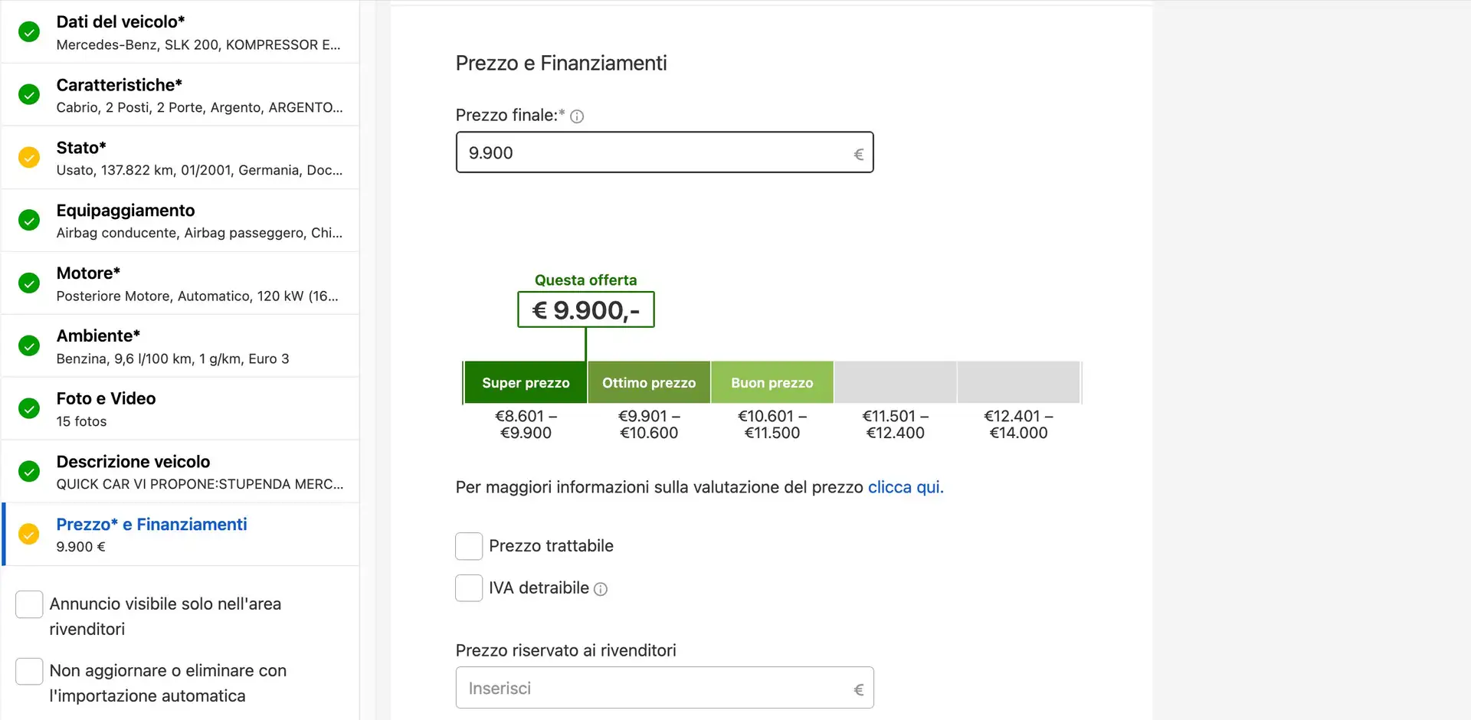This screenshot has height=720, width=1471.
Task: Click the yellow status icon for Stato
Action: point(29,158)
